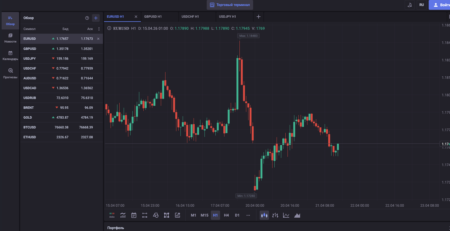This screenshot has width=450, height=231.
Task: Click the help icon next to Обзор
Action: pyautogui.click(x=87, y=18)
